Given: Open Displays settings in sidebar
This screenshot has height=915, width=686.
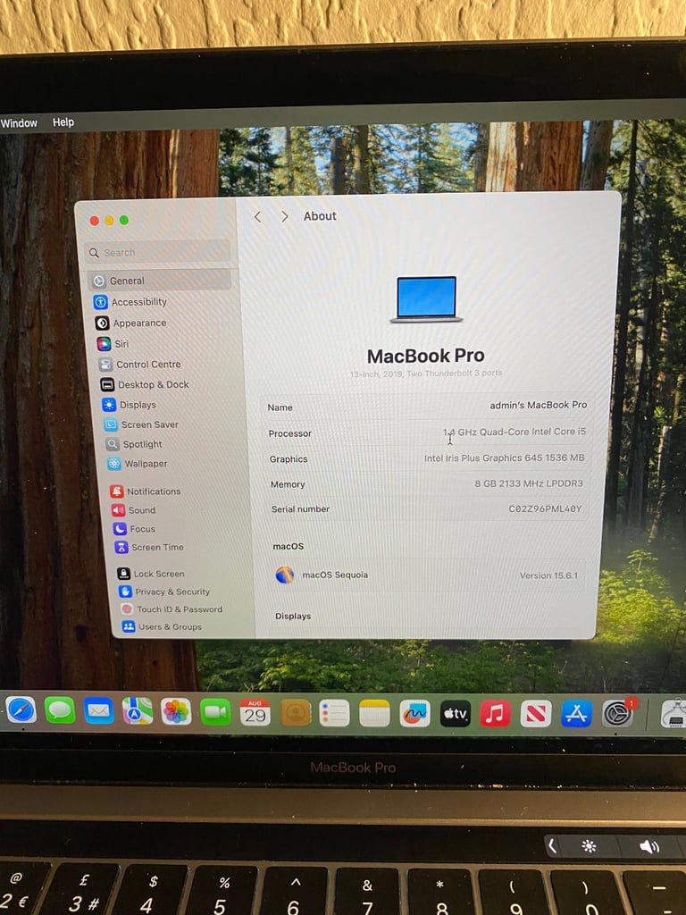Looking at the screenshot, I should [x=129, y=405].
